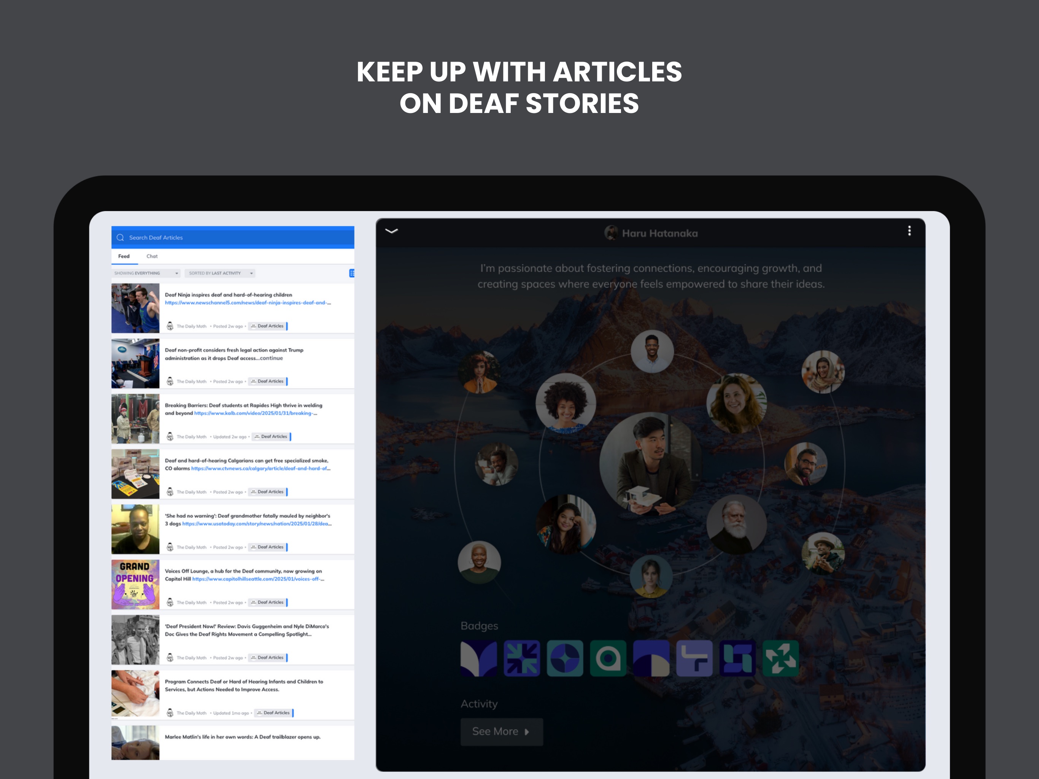Viewport: 1039px width, 779px height.
Task: Open the capitolhillseattle Voices Off link
Action: 258,579
